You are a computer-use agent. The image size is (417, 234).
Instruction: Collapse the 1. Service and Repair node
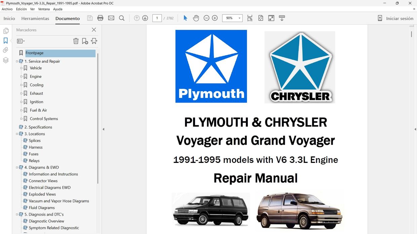pos(17,61)
